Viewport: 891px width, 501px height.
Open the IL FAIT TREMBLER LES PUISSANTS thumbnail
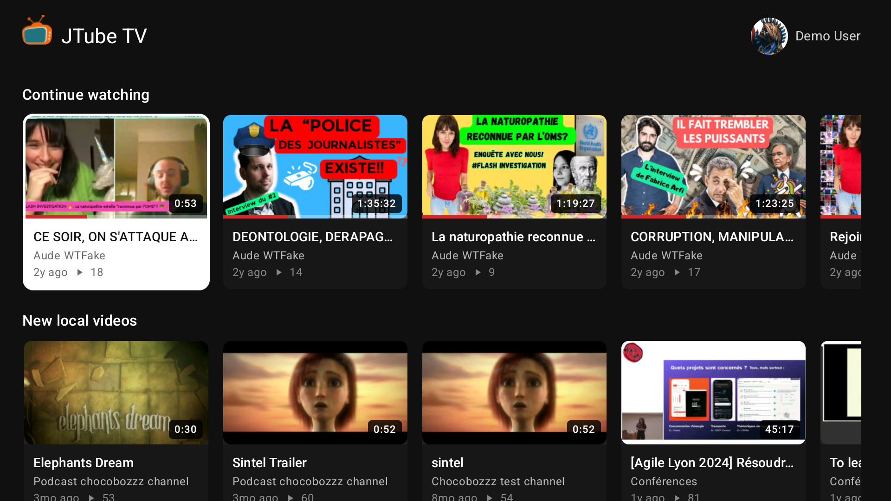click(x=713, y=167)
